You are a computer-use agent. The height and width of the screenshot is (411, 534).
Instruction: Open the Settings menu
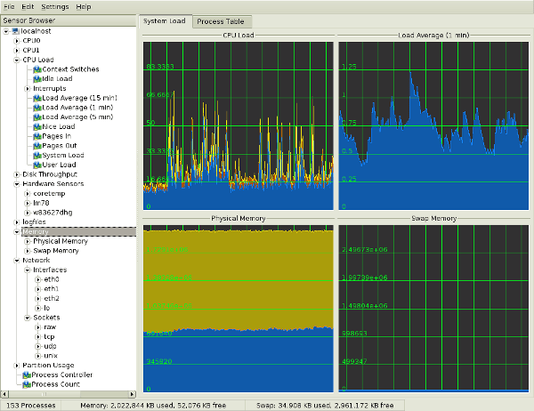(54, 6)
